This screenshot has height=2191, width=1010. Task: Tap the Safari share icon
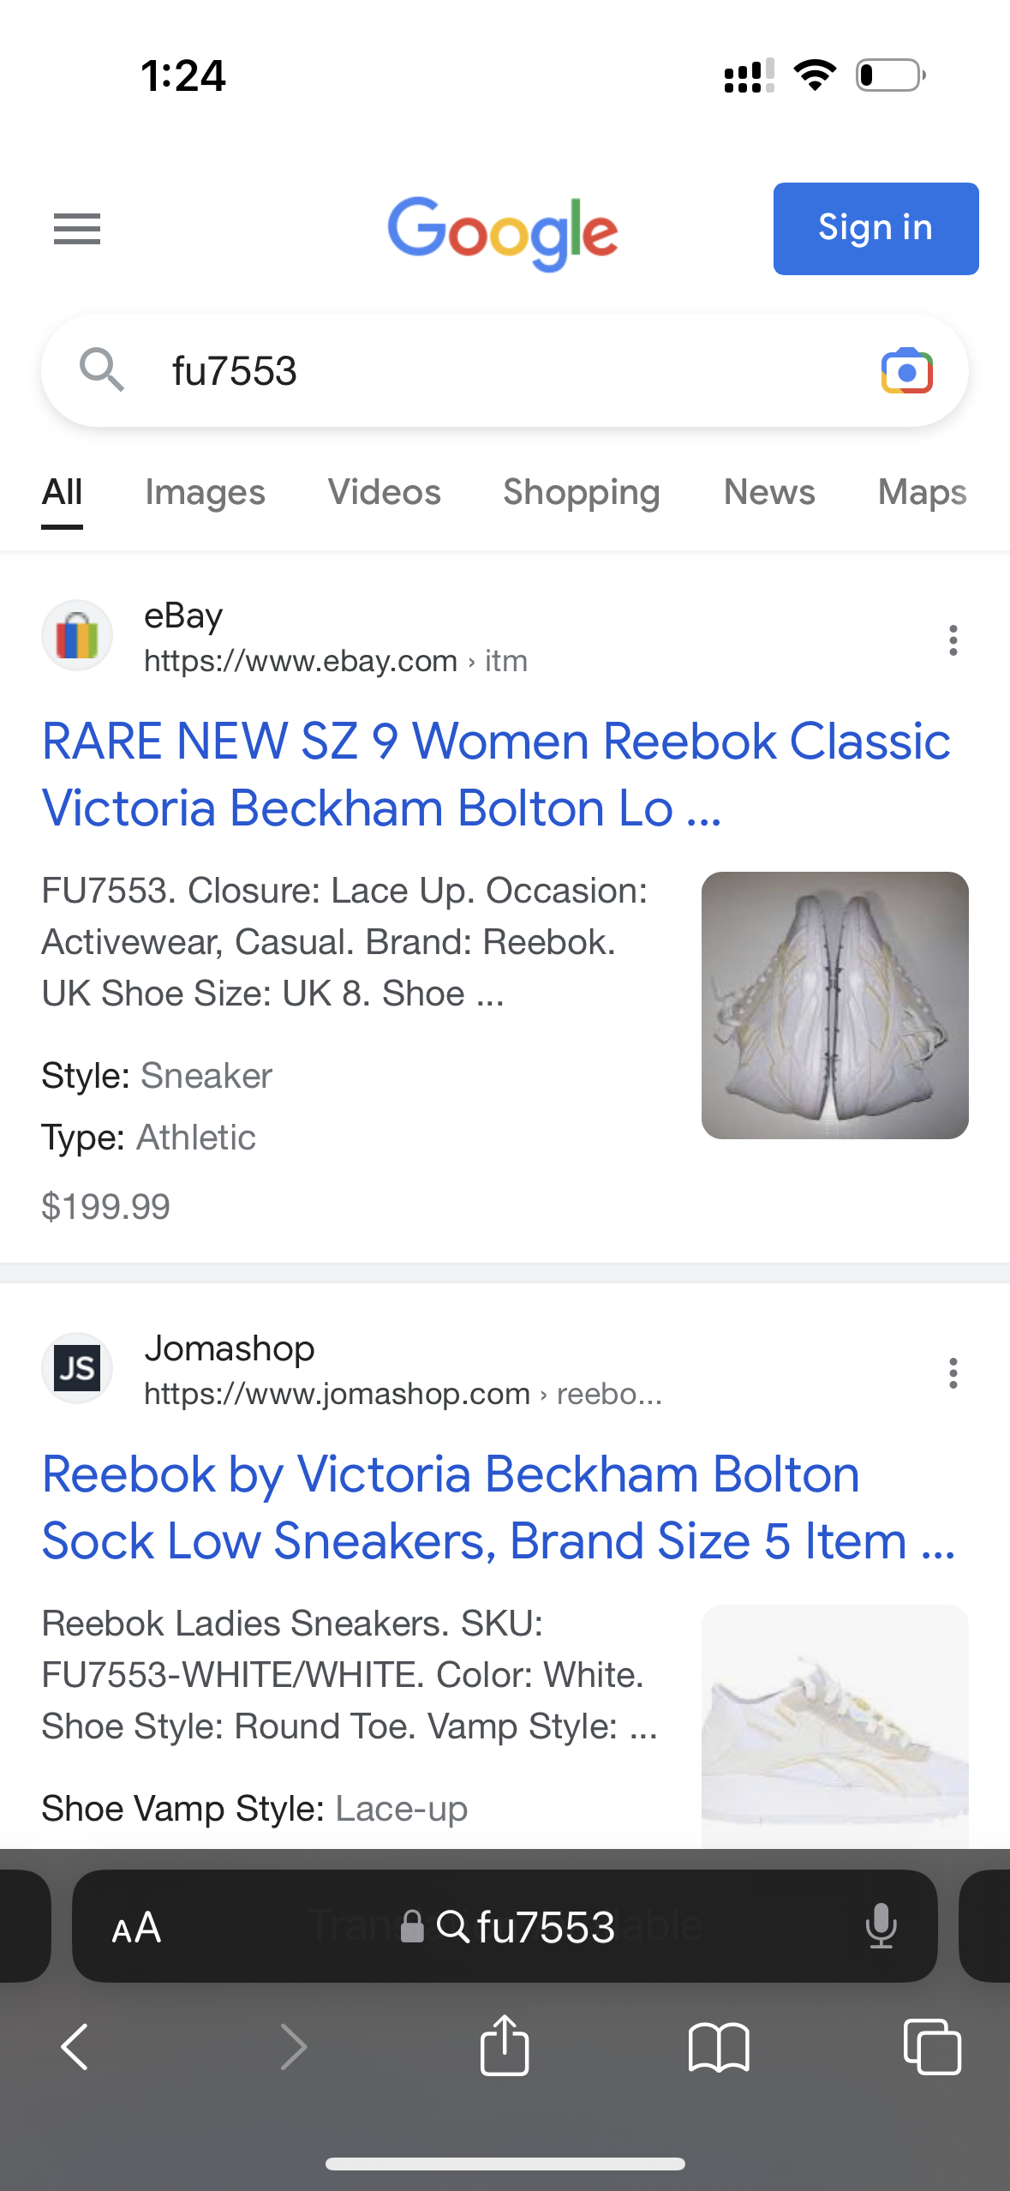point(505,2045)
